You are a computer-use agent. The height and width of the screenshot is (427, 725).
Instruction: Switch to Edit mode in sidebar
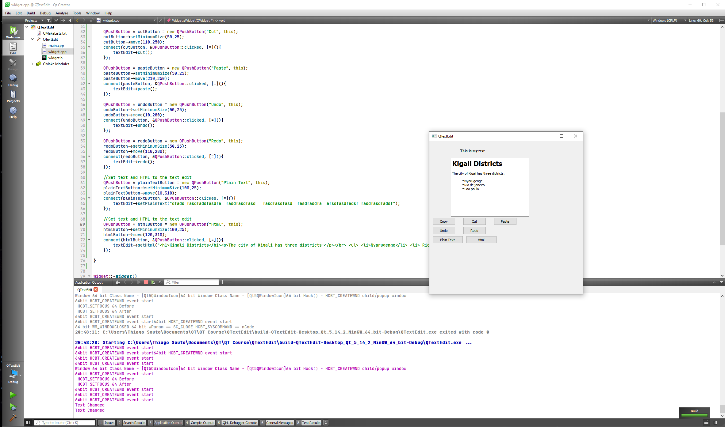[13, 48]
